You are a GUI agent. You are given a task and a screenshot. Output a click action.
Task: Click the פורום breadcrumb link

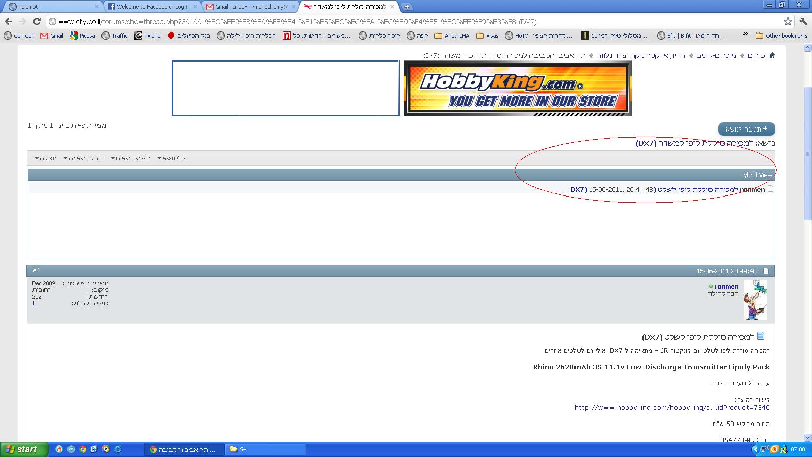pos(756,55)
